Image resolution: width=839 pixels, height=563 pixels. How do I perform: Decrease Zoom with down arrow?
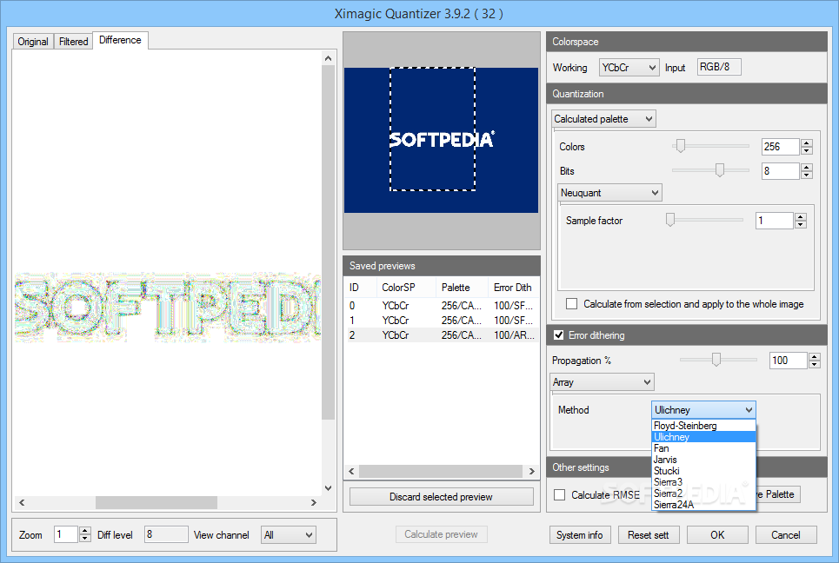point(85,539)
